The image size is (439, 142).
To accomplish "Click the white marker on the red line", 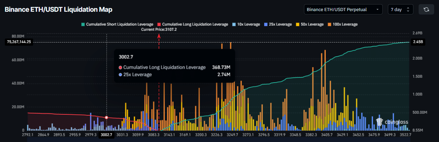I will [106, 117].
